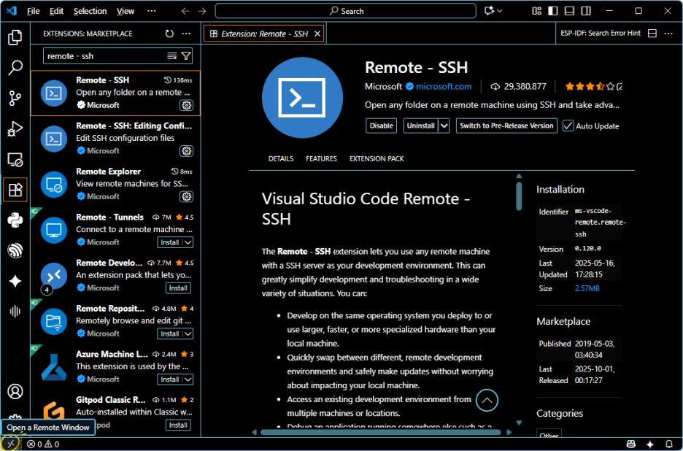Install the Gitpod Classic Remote extension
The width and height of the screenshot is (683, 451).
pyautogui.click(x=178, y=425)
